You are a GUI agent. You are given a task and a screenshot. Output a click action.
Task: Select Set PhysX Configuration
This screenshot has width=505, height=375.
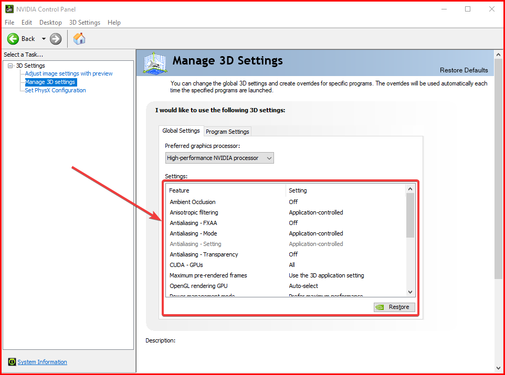pos(56,90)
